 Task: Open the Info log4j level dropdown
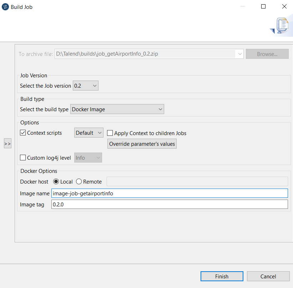(97, 157)
